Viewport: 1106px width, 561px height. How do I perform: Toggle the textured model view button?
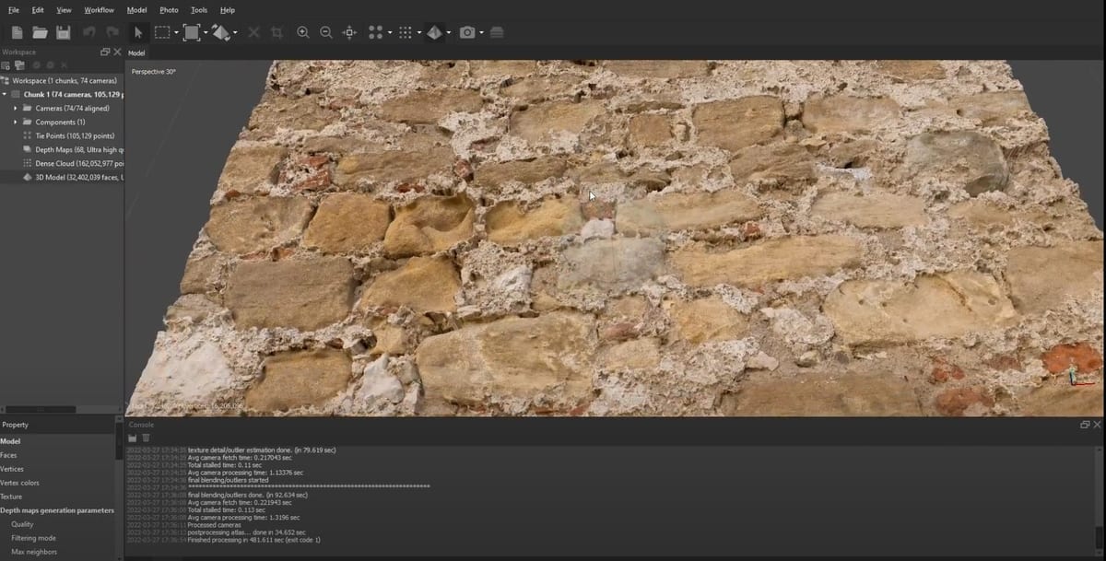(x=434, y=32)
